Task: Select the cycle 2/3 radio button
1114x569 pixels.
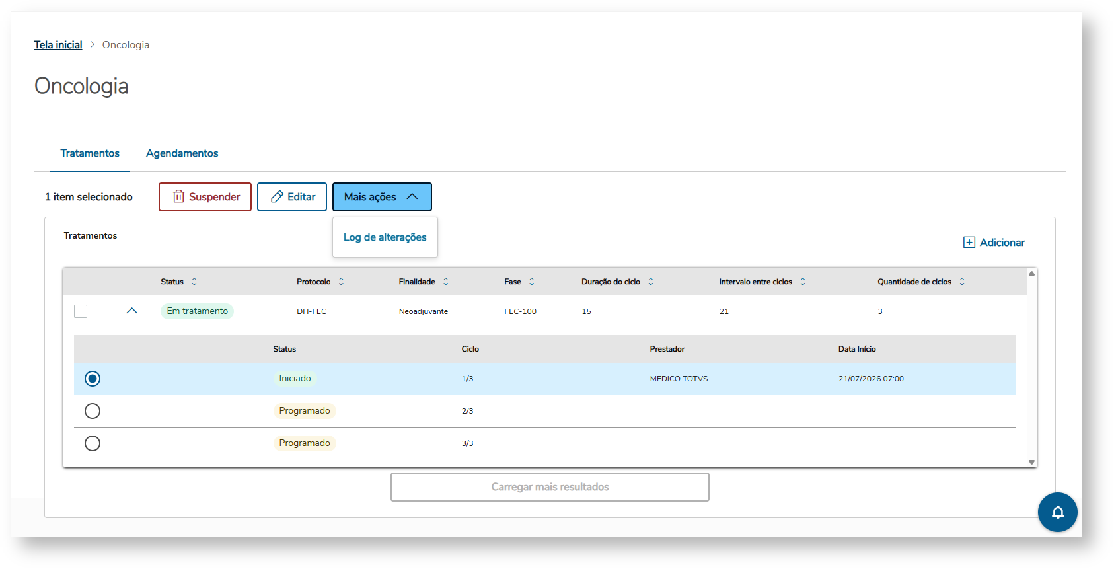Action: click(93, 411)
